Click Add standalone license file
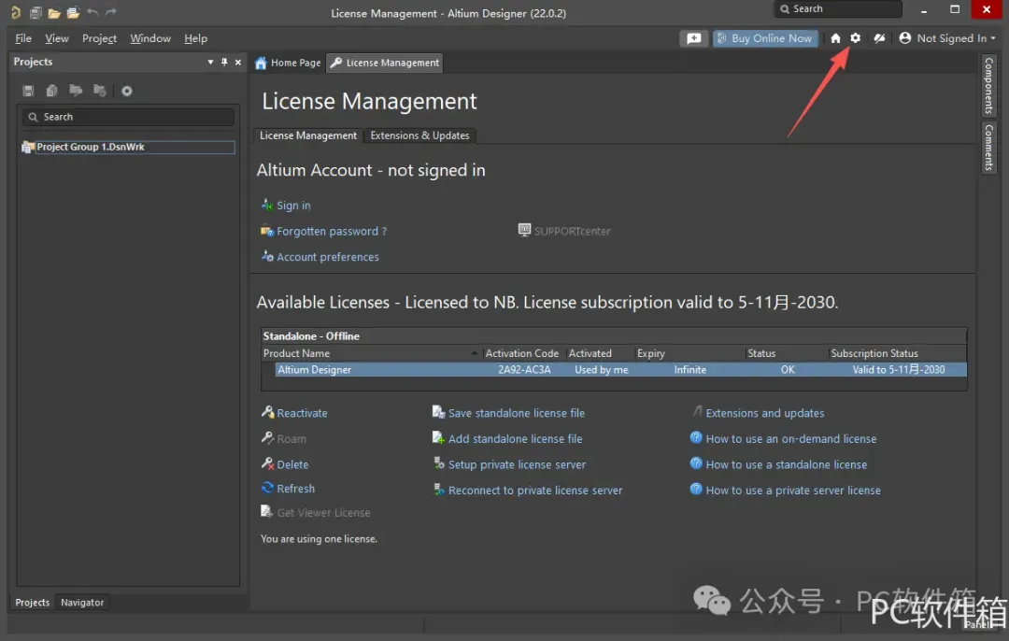This screenshot has height=641, width=1009. coord(515,439)
